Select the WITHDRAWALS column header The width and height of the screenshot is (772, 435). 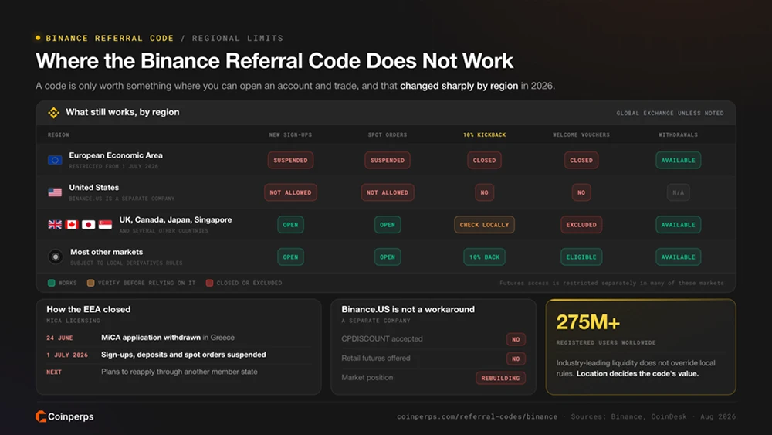click(x=679, y=134)
